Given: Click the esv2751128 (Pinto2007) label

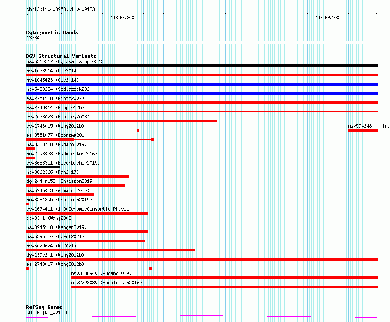Looking at the screenshot, I should (x=55, y=98).
